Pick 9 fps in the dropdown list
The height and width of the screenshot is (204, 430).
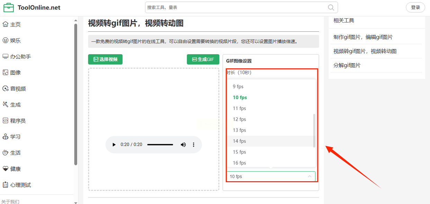(x=271, y=87)
